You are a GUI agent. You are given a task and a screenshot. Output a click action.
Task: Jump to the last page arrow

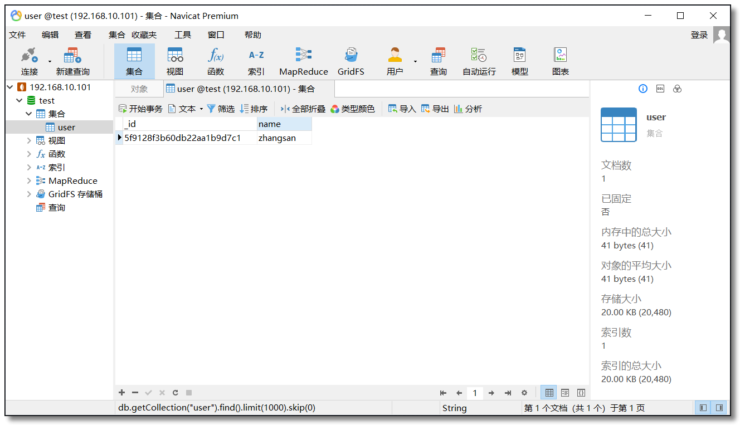(508, 393)
